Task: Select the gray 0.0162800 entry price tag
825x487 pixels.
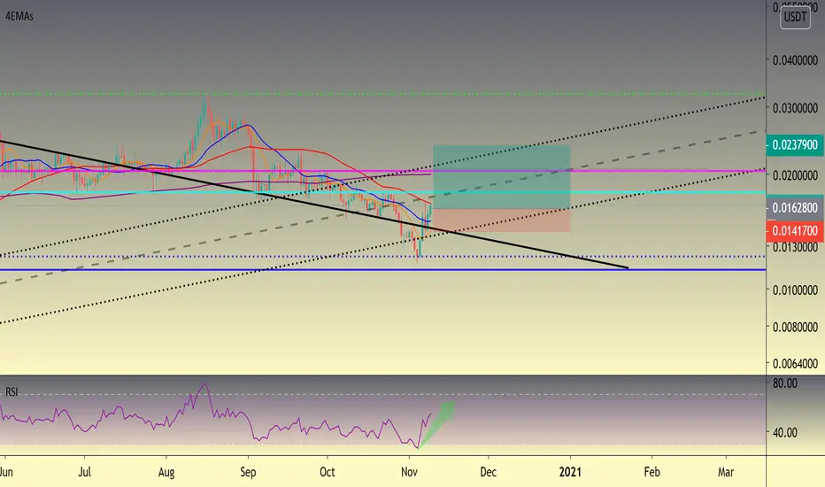Action: click(x=795, y=208)
